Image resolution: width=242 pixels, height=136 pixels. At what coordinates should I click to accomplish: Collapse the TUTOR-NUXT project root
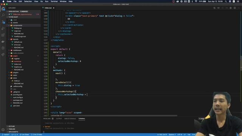[7, 17]
